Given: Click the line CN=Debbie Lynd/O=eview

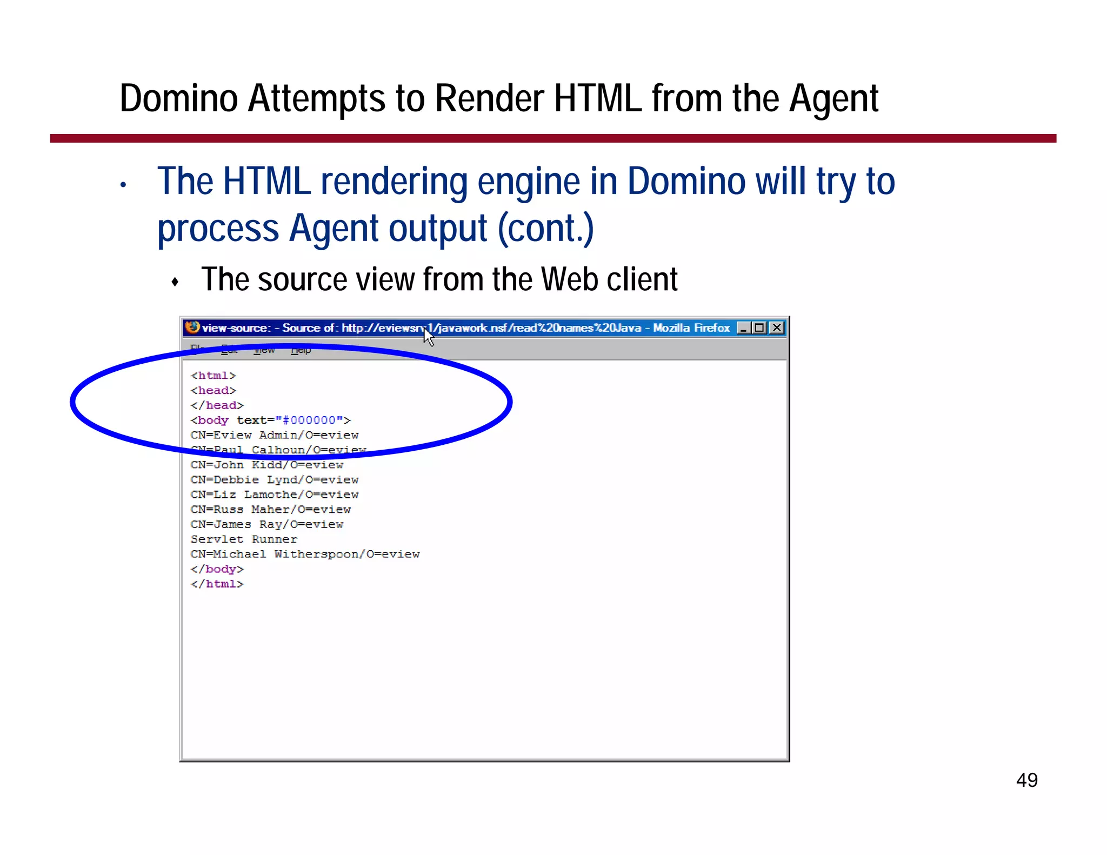Looking at the screenshot, I should [x=275, y=479].
